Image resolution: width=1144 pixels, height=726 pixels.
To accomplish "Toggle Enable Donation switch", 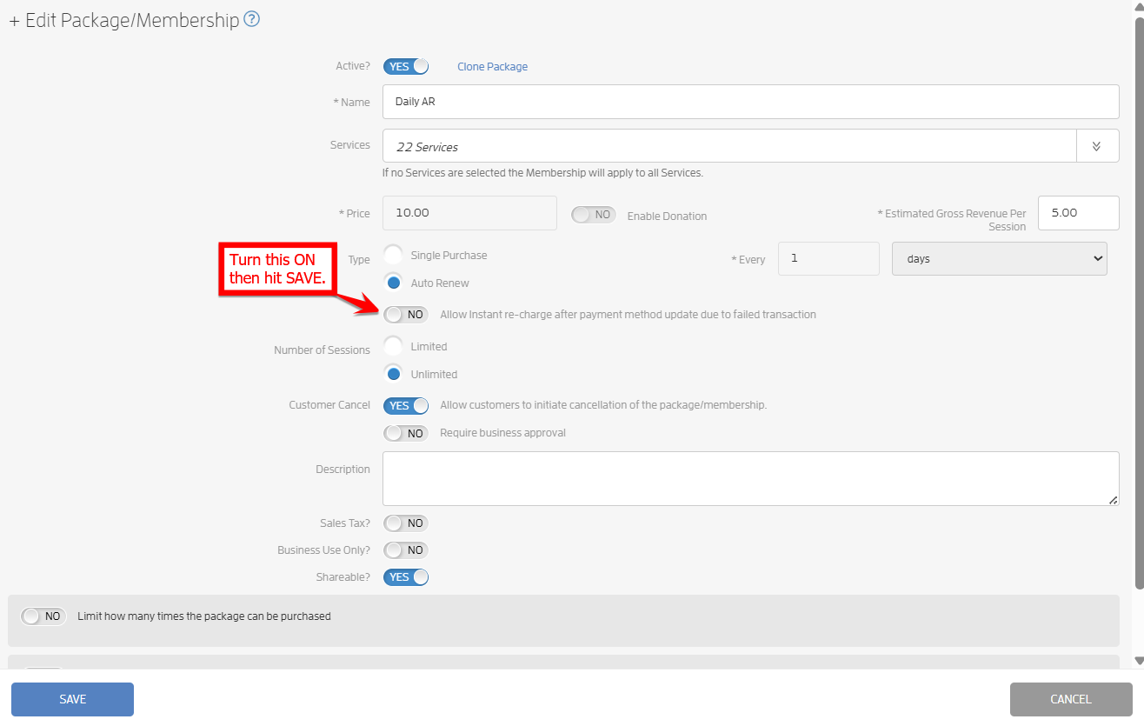I will (x=594, y=215).
